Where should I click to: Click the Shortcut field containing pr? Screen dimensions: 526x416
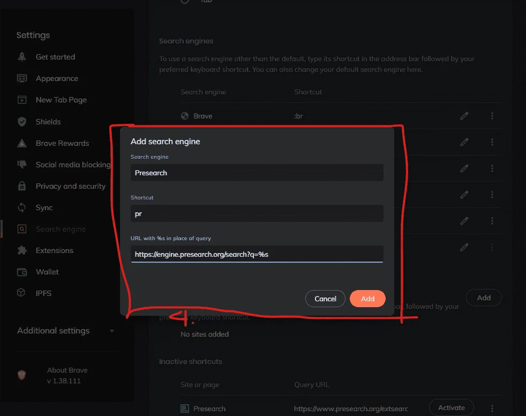(257, 213)
